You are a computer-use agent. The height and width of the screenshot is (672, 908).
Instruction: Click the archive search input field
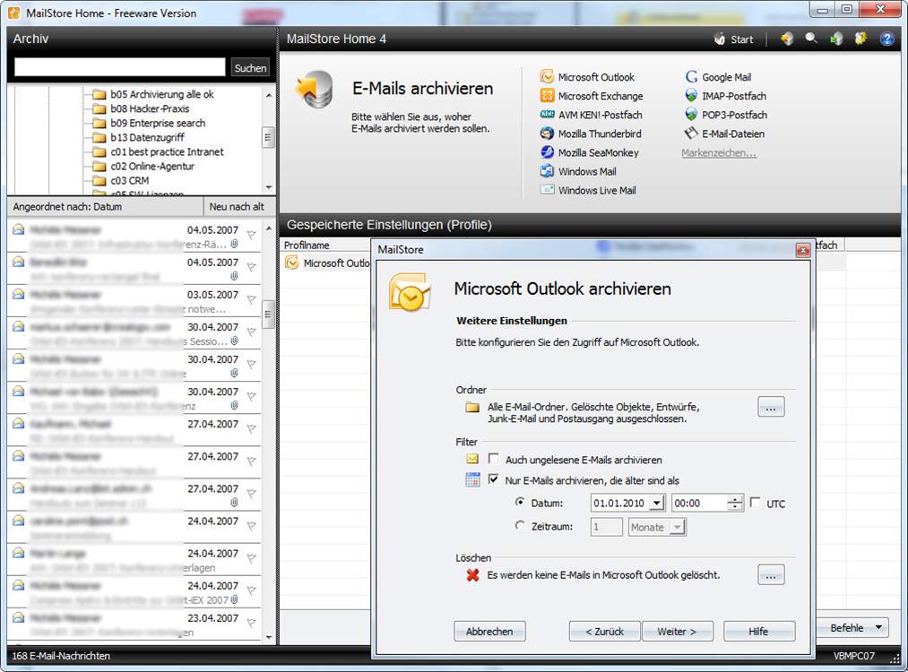(120, 67)
